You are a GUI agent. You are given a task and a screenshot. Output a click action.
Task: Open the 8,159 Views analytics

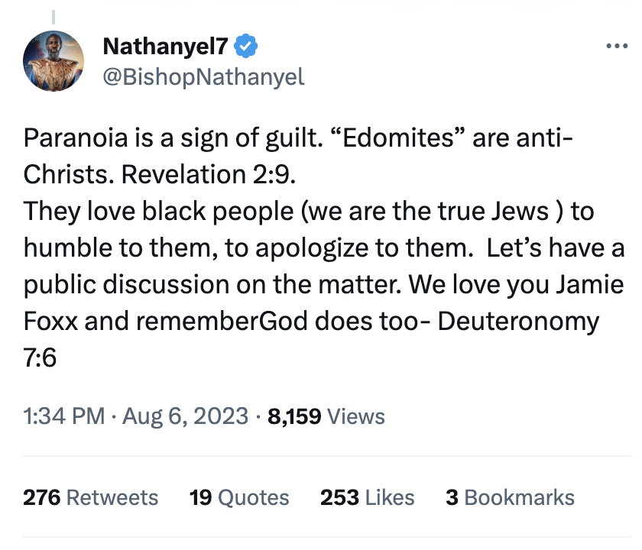point(326,416)
